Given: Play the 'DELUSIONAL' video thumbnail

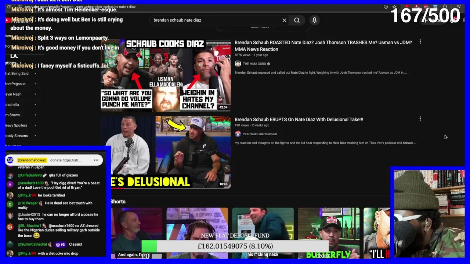Looking at the screenshot, I should (166, 152).
